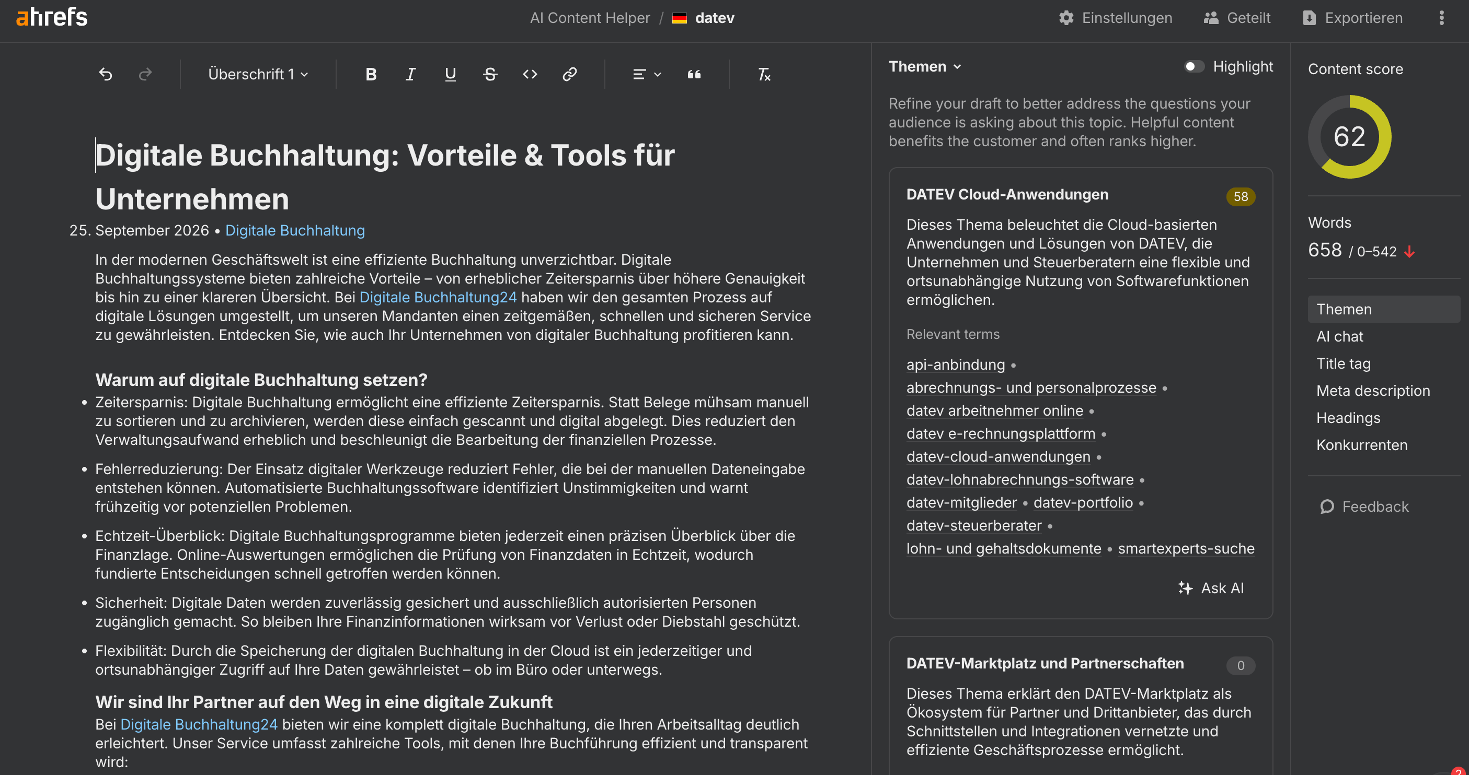Apply strikethrough formatting
This screenshot has height=775, width=1469.
click(x=490, y=74)
